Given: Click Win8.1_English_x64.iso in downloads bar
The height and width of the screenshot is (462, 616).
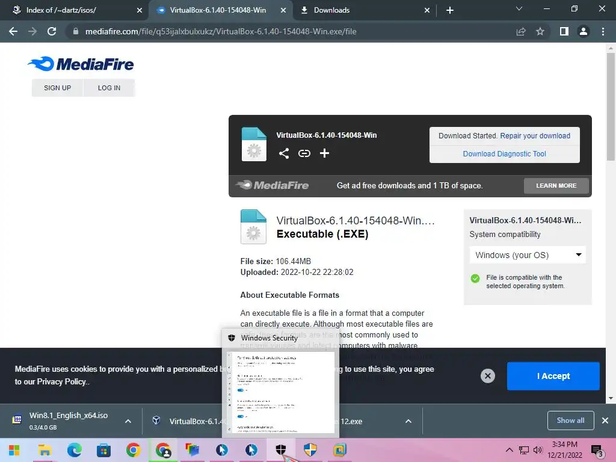Looking at the screenshot, I should click(x=69, y=415).
